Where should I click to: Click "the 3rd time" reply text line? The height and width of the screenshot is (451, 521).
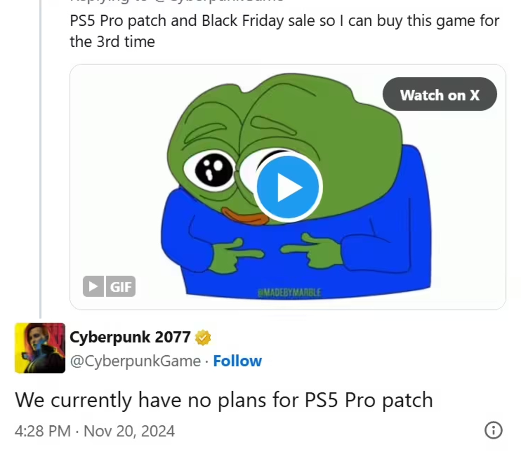click(x=112, y=42)
